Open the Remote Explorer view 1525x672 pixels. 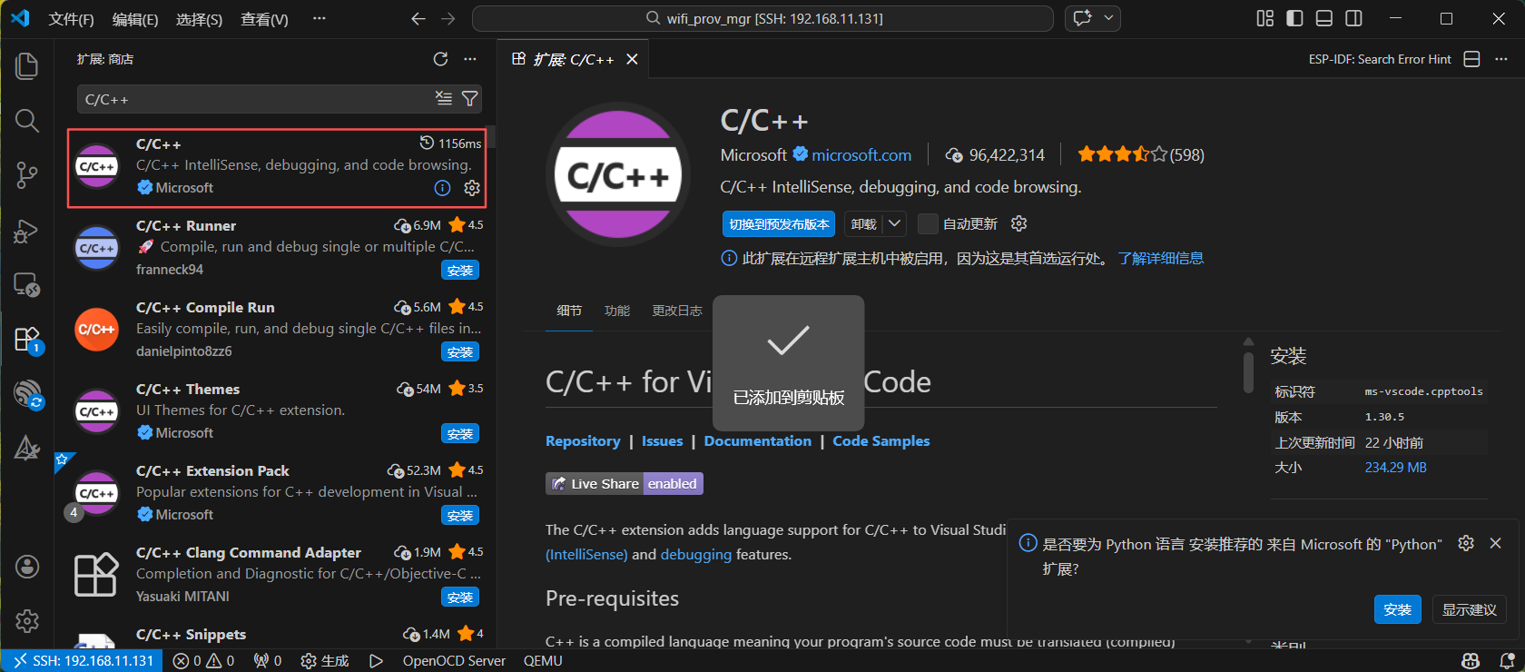click(27, 285)
